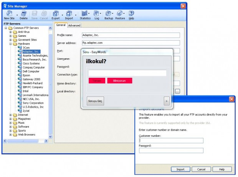Click the Soruyu Geç button
Image resolution: width=238 pixels, height=177 pixels.
[x=95, y=101]
